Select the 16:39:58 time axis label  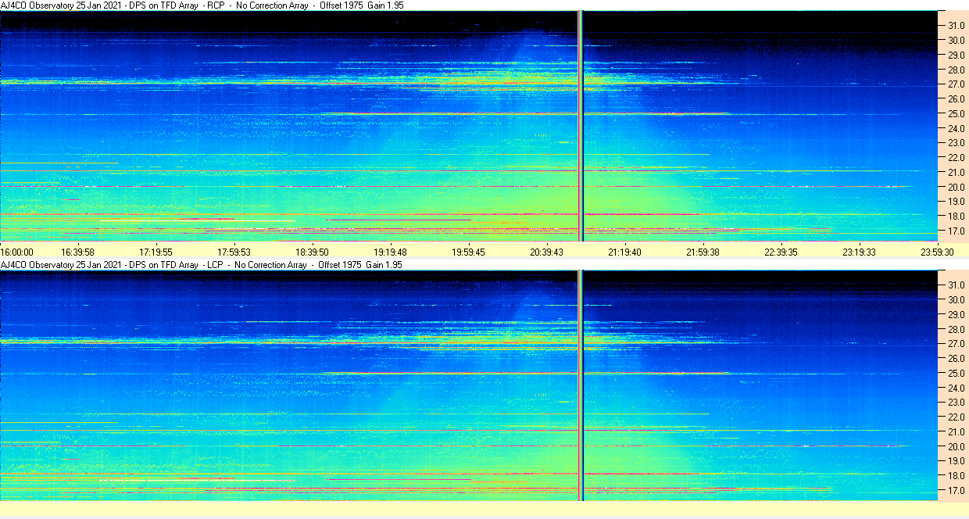tap(77, 252)
